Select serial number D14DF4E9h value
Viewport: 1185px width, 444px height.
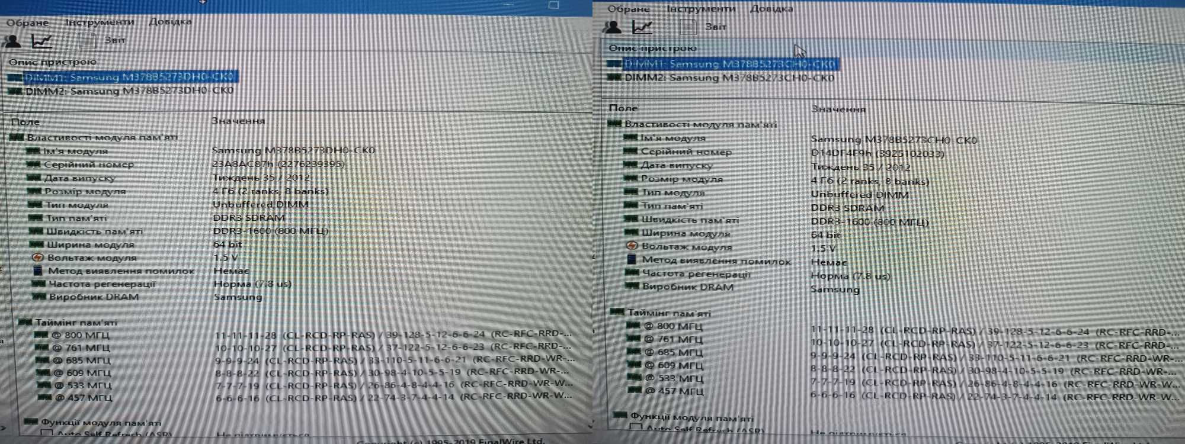877,153
